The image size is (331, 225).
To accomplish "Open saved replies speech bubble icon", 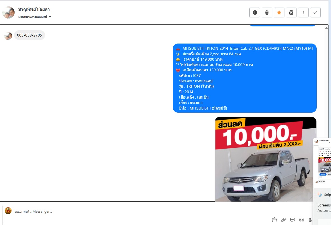I will coord(292,220).
